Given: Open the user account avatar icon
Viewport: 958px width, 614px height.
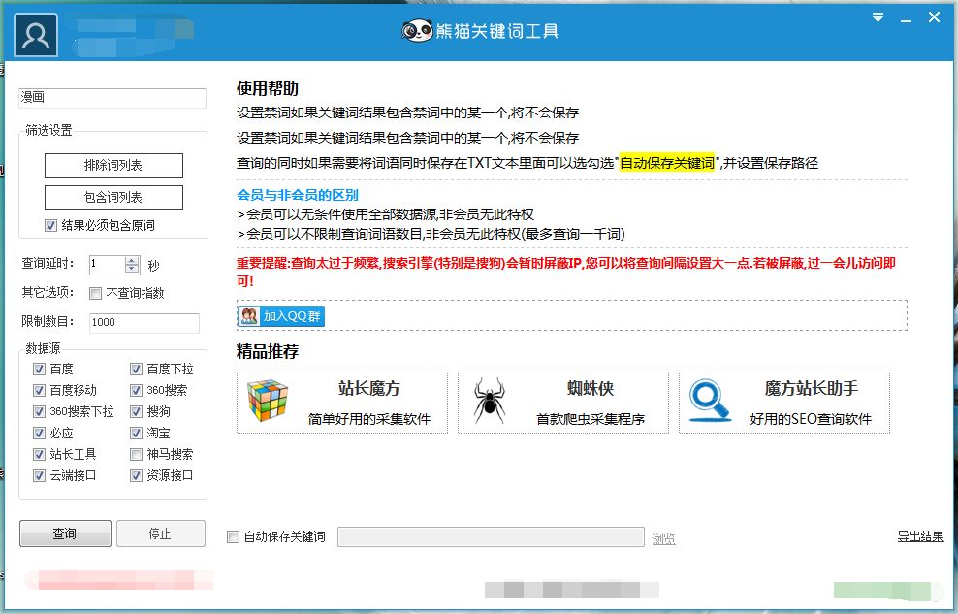Looking at the screenshot, I should [36, 35].
